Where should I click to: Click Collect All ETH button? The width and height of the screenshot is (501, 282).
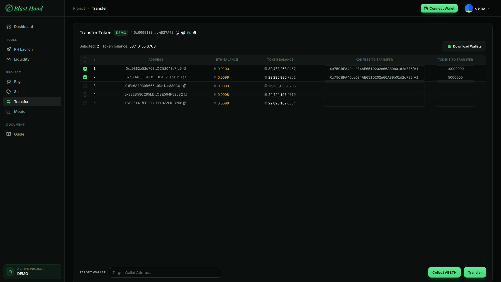444,272
